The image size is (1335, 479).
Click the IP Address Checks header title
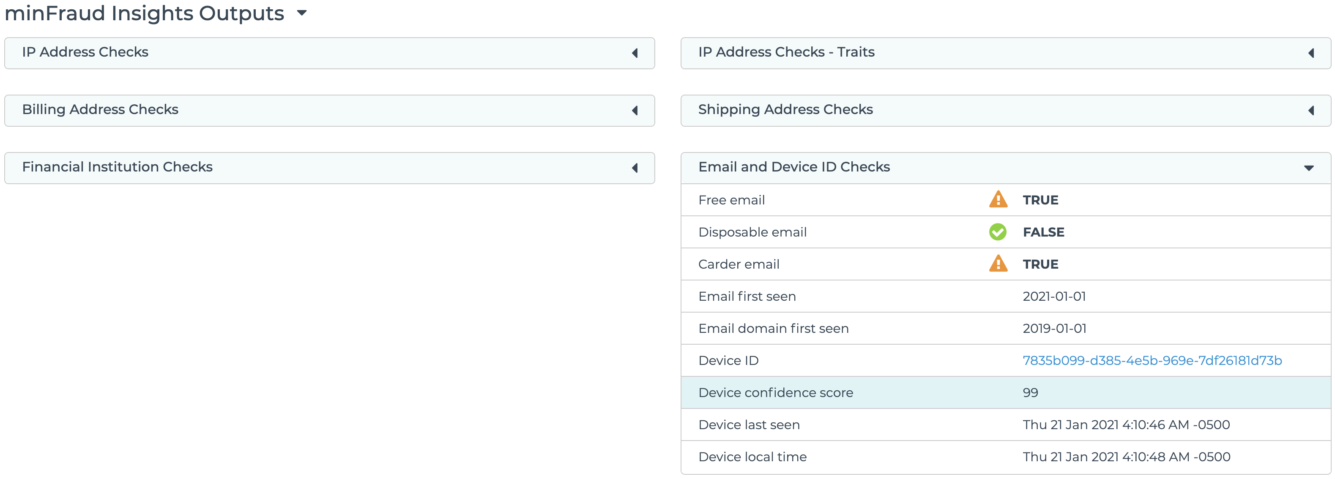(85, 52)
